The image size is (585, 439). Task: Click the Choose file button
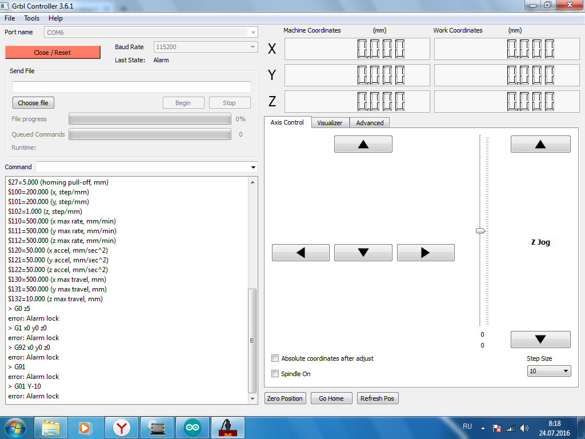pyautogui.click(x=33, y=103)
